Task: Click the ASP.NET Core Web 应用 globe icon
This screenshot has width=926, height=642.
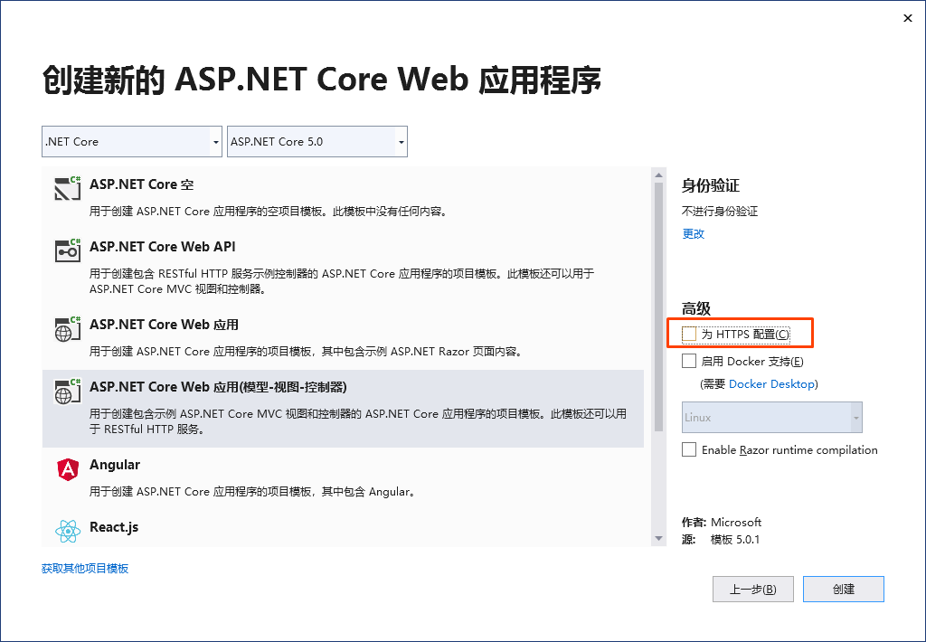Action: pyautogui.click(x=67, y=328)
